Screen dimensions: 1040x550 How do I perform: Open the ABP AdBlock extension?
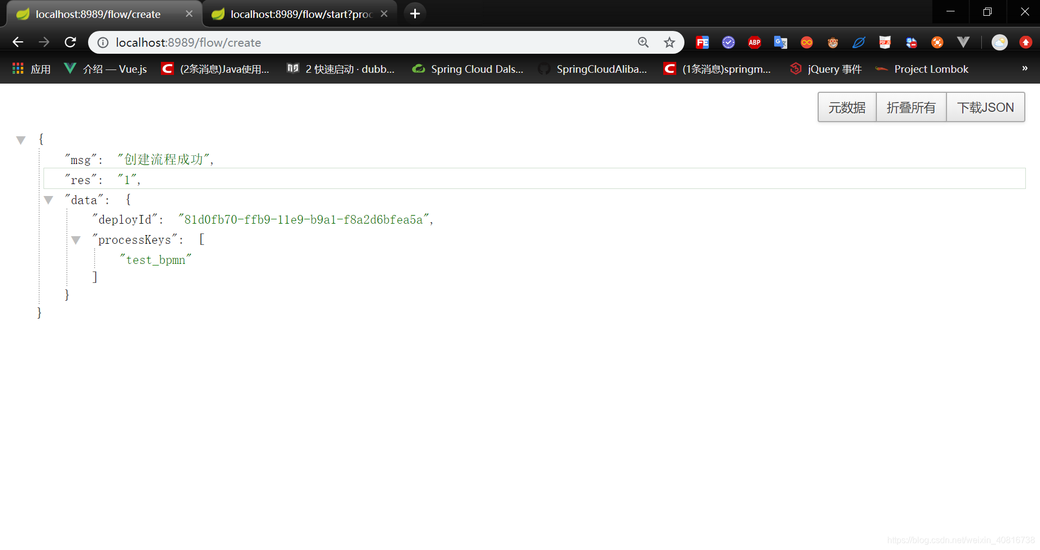[x=755, y=42]
